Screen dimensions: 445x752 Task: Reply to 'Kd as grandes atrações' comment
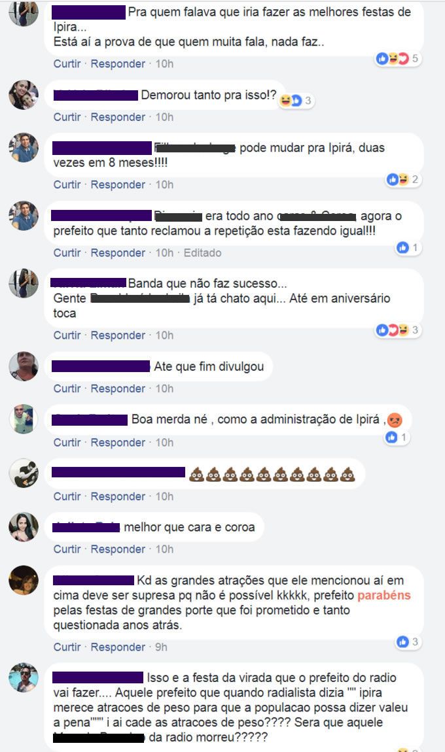coord(118,647)
